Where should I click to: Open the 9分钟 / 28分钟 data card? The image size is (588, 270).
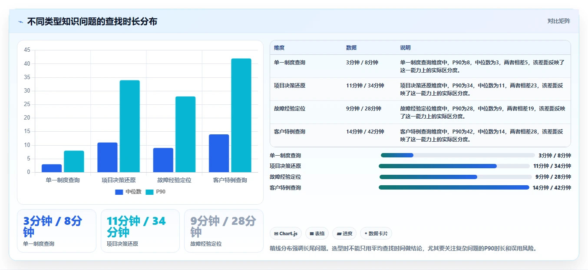(224, 231)
